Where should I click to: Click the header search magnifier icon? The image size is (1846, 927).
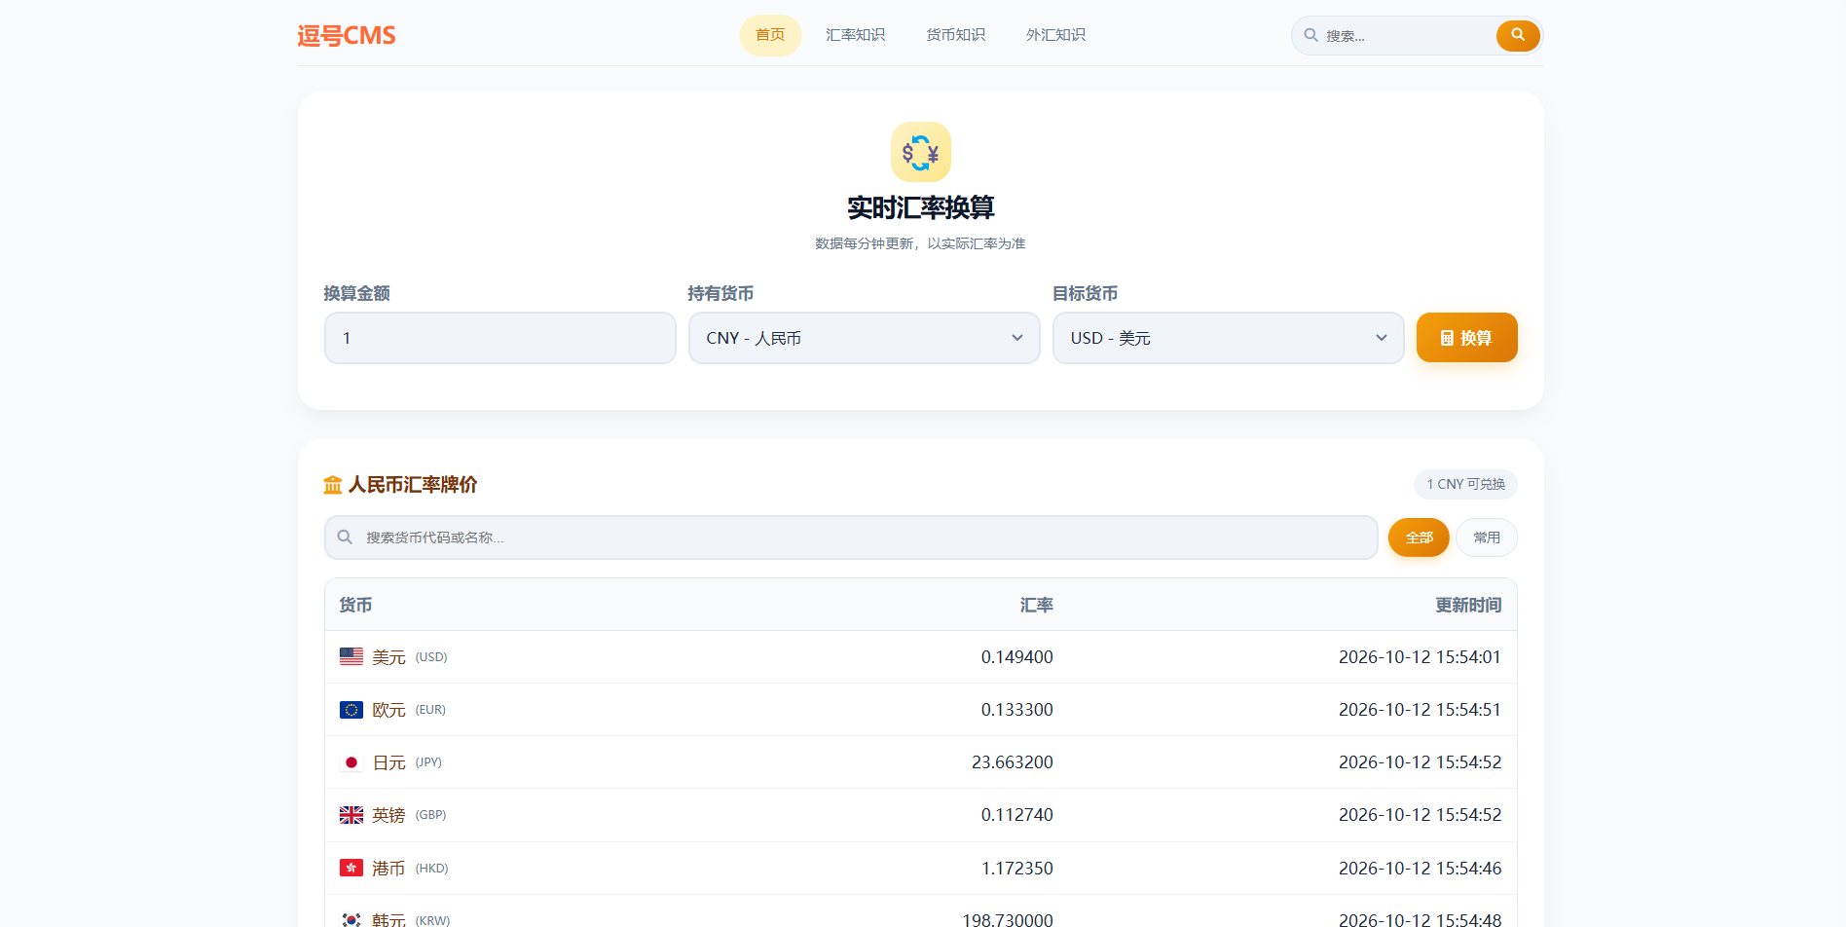pos(1311,35)
